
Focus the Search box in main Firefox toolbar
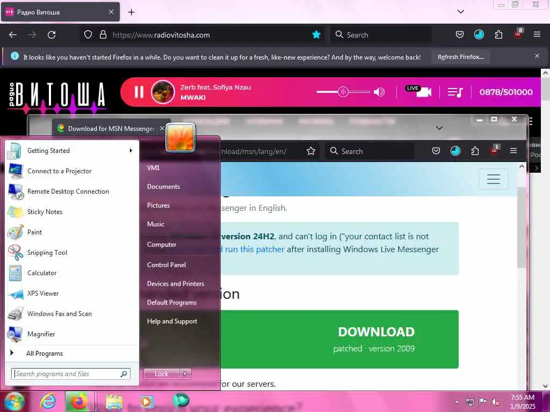click(381, 35)
